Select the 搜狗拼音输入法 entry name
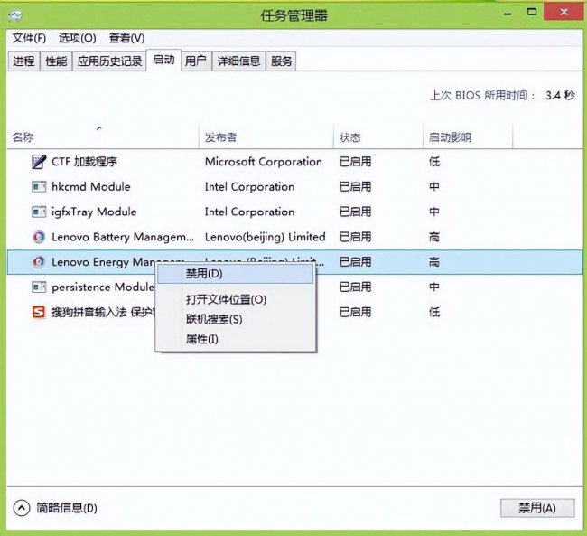The width and height of the screenshot is (587, 536). click(103, 312)
